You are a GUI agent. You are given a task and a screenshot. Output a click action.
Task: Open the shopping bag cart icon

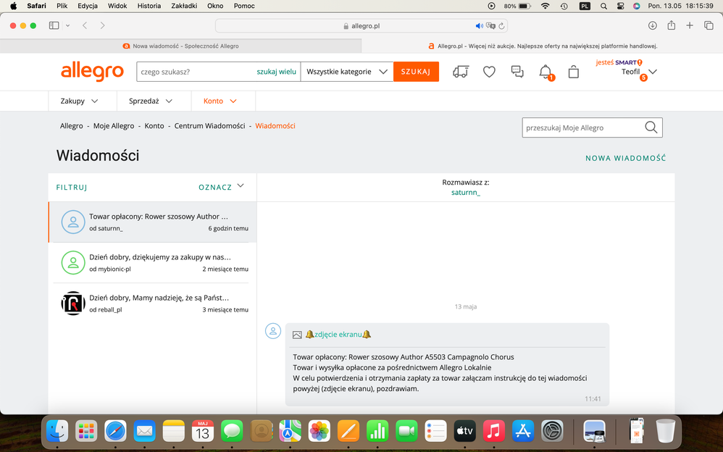point(574,72)
